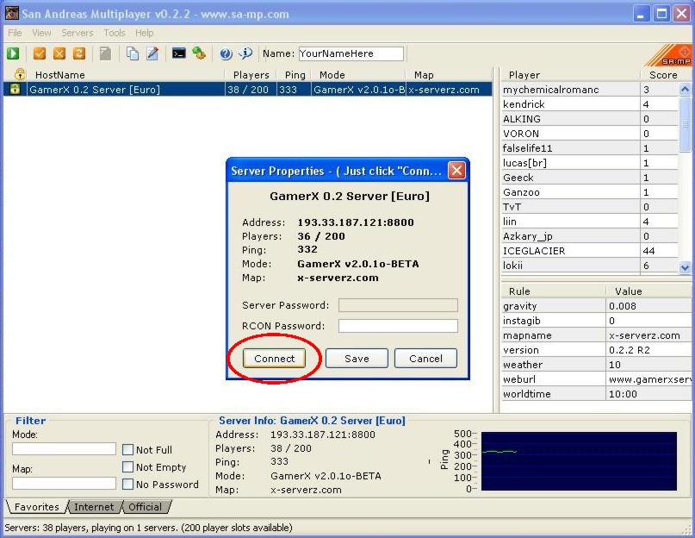Click the player list scrollbar thumb
Screen dimensions: 695x538
click(685, 123)
